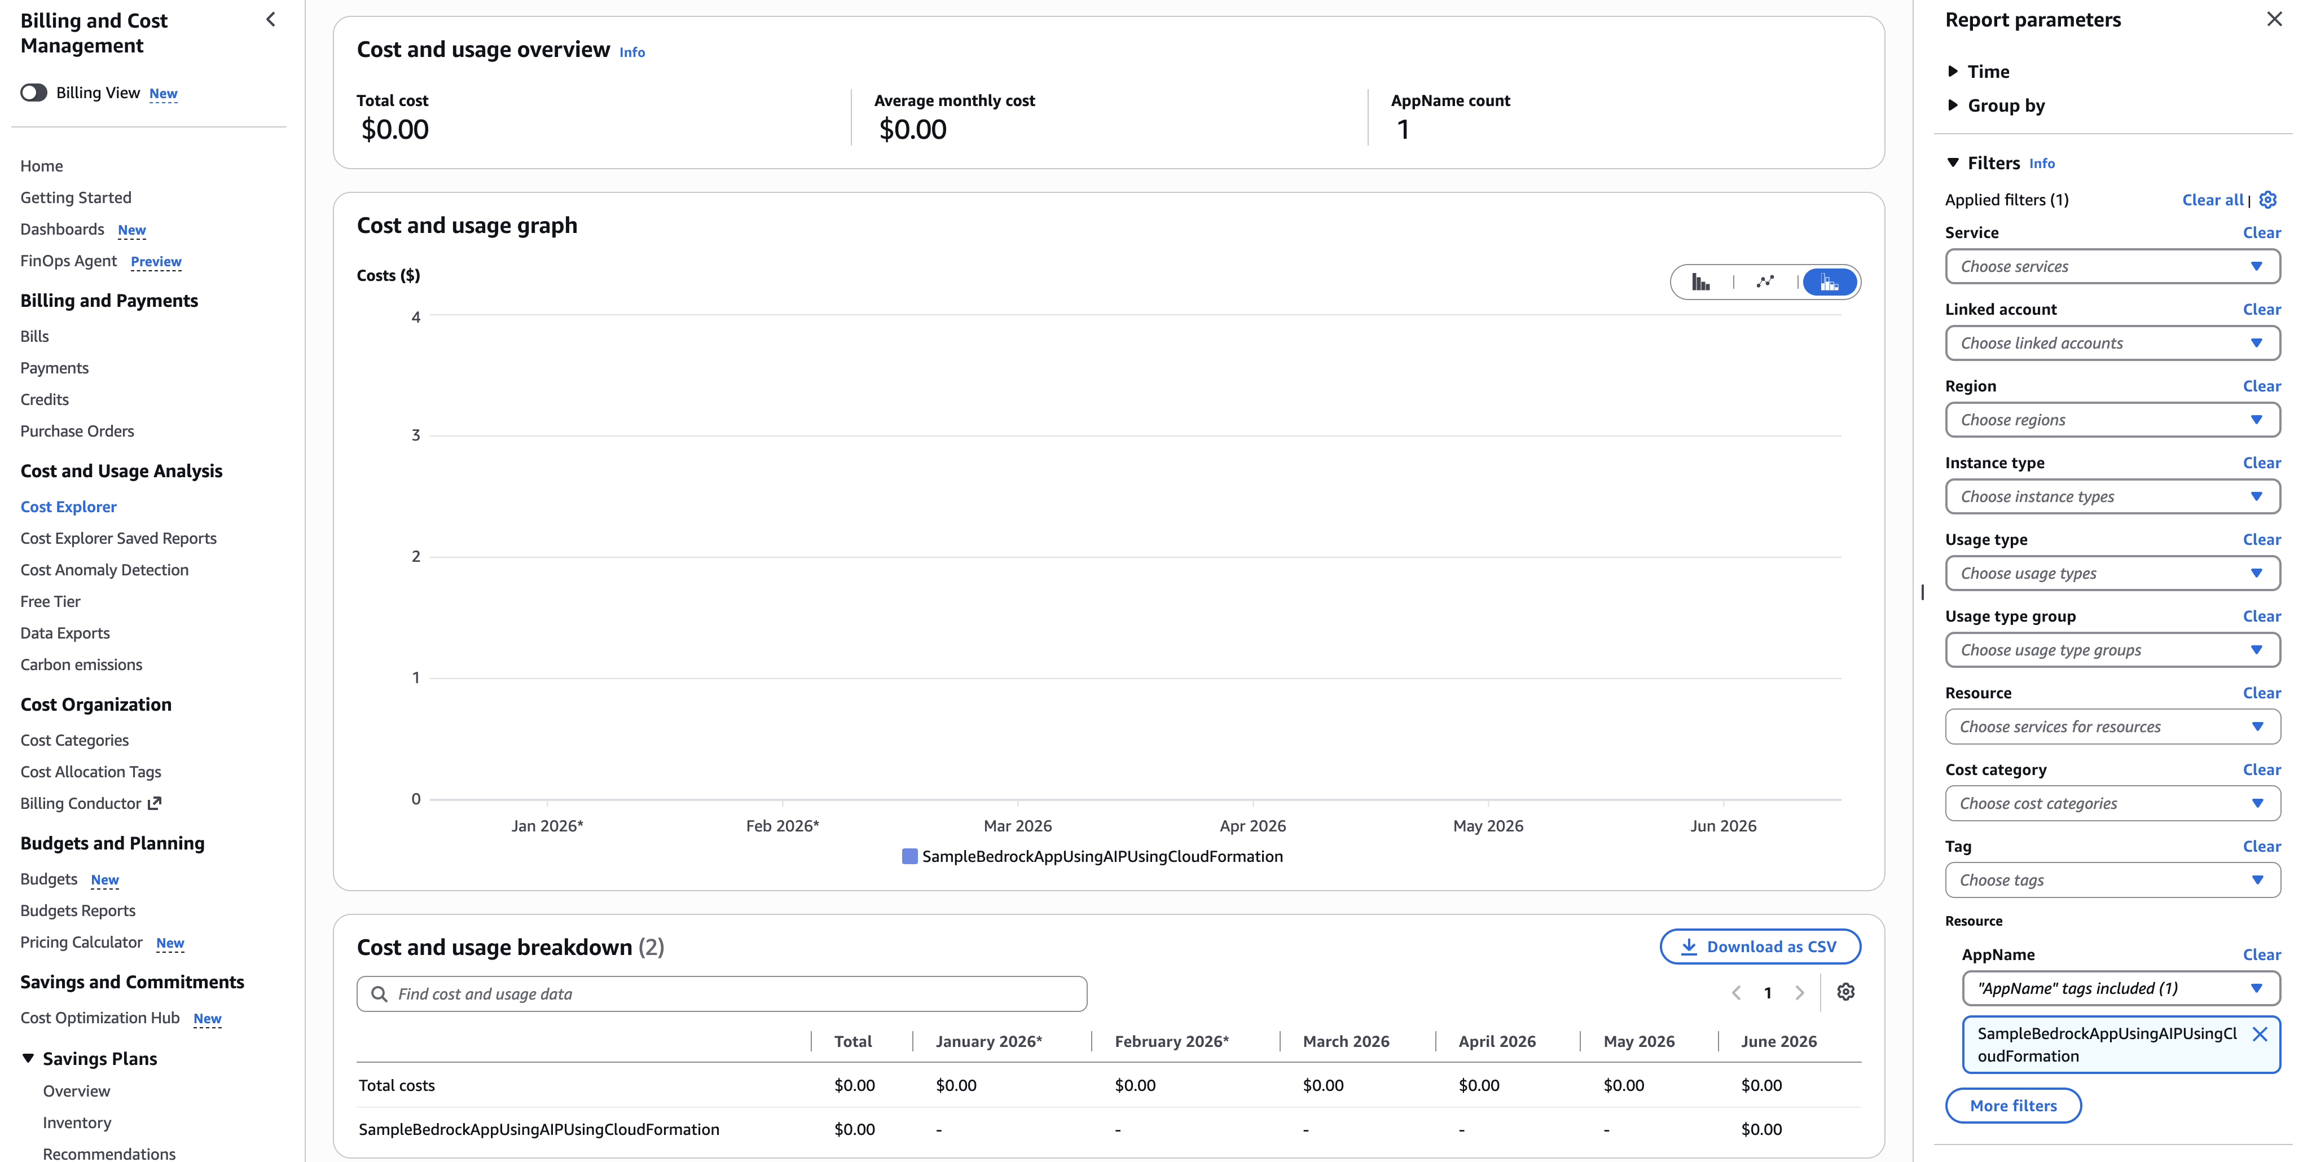2303x1162 pixels.
Task: Open Cost Optimization Hub
Action: (x=99, y=1018)
